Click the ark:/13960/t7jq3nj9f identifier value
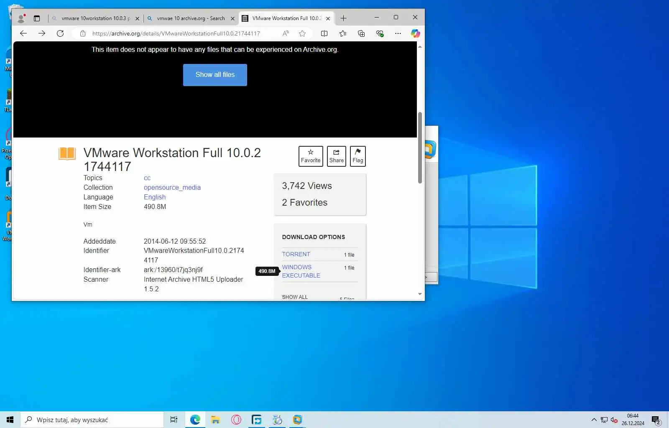This screenshot has width=669, height=428. click(x=173, y=270)
